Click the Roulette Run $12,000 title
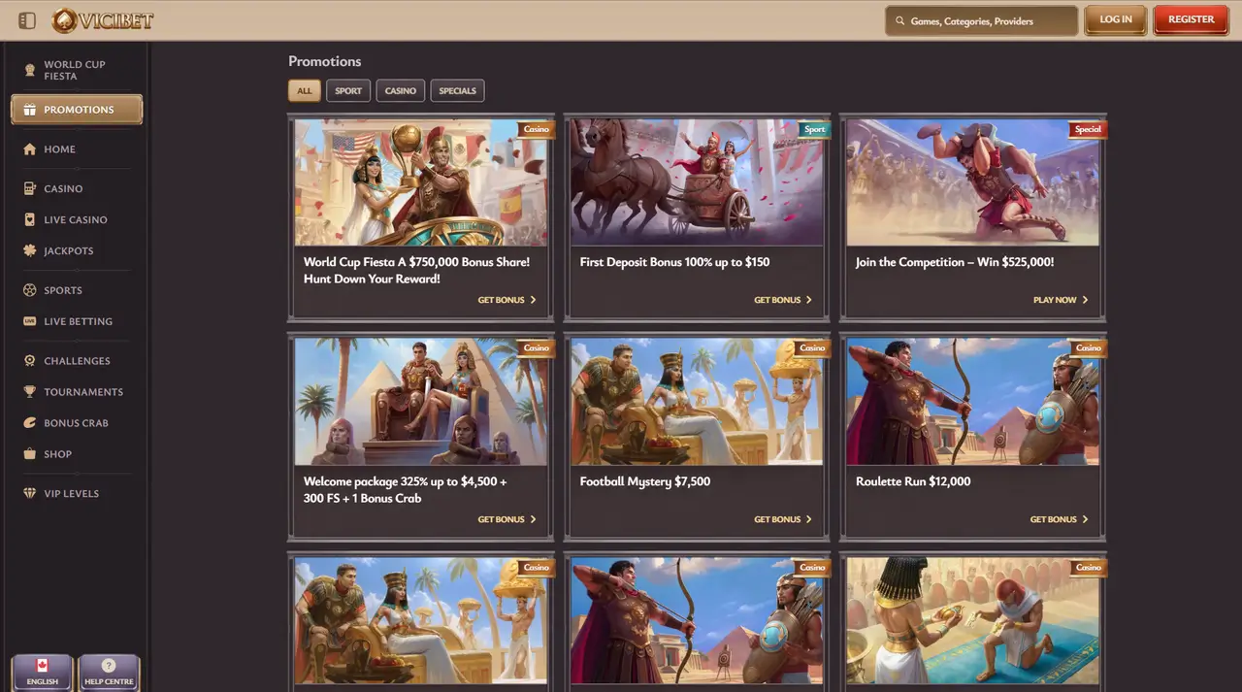Image resolution: width=1242 pixels, height=692 pixels. (913, 481)
